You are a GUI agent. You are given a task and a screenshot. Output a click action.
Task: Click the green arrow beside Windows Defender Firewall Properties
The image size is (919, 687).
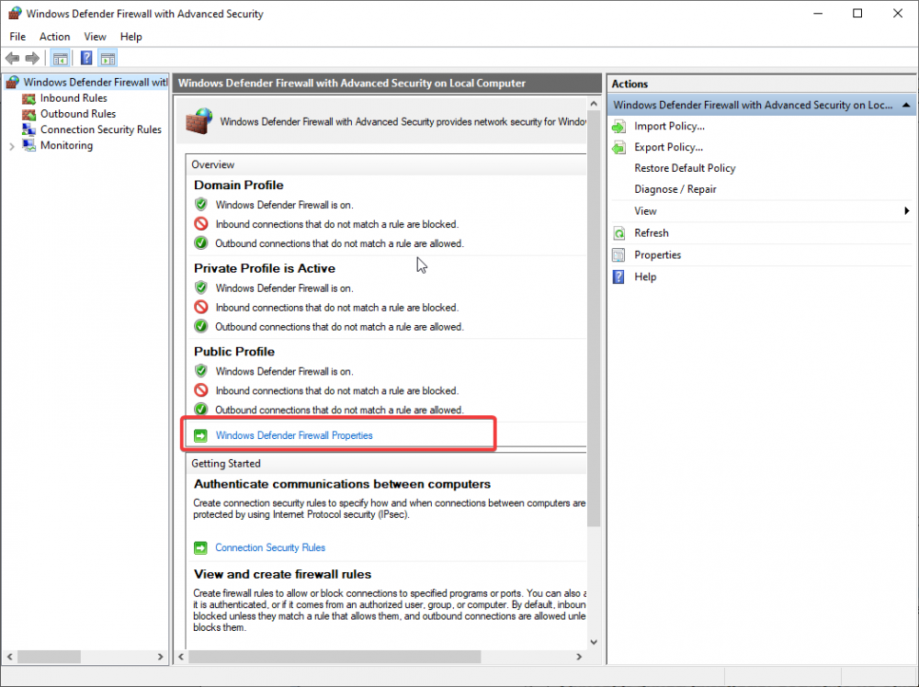tap(200, 435)
